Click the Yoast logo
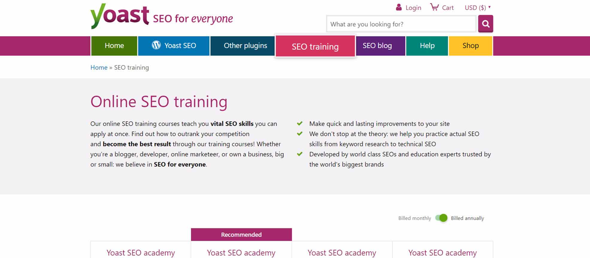 120,16
